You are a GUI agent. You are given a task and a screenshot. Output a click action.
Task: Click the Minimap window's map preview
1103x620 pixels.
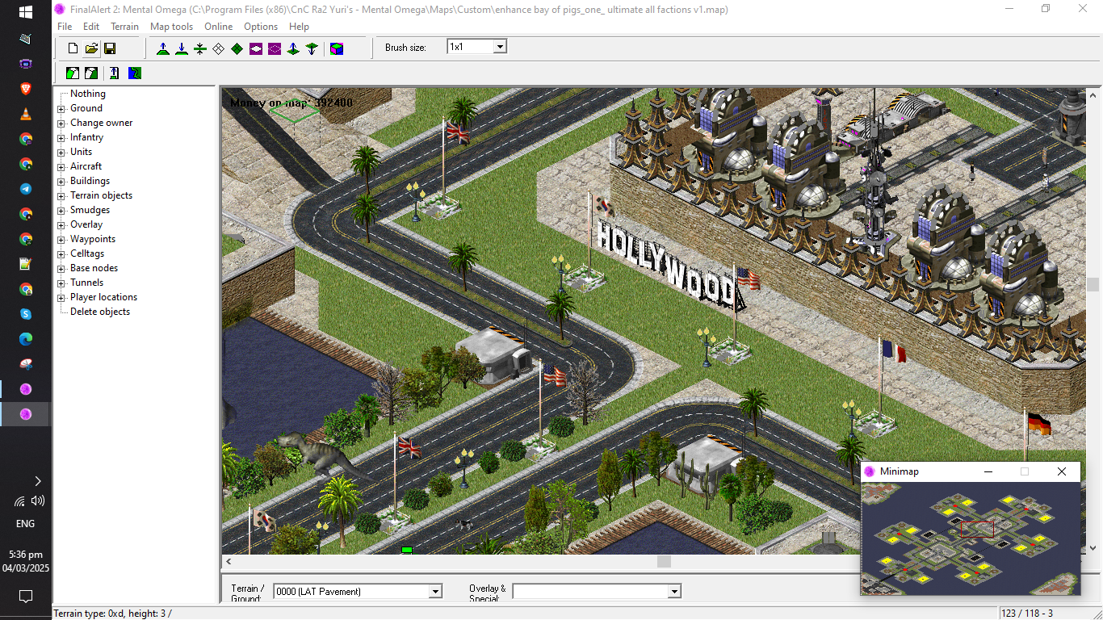pos(971,538)
